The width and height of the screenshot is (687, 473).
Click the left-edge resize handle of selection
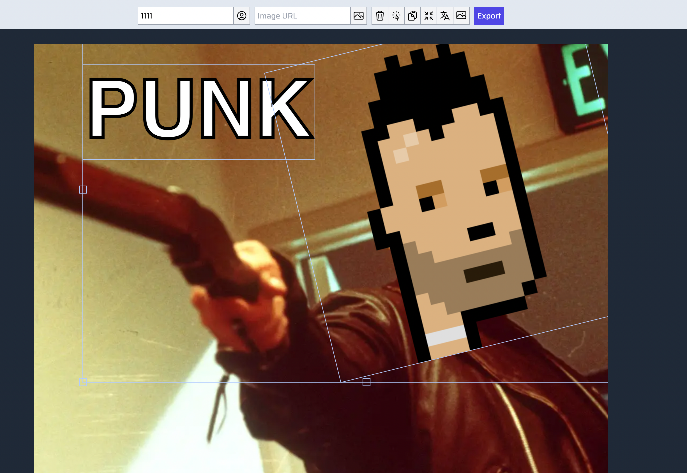coord(83,190)
